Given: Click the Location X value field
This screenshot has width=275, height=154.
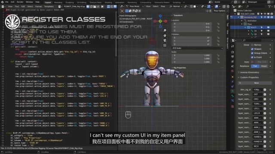Looking at the screenshot, I should pyautogui.click(x=191, y=24).
